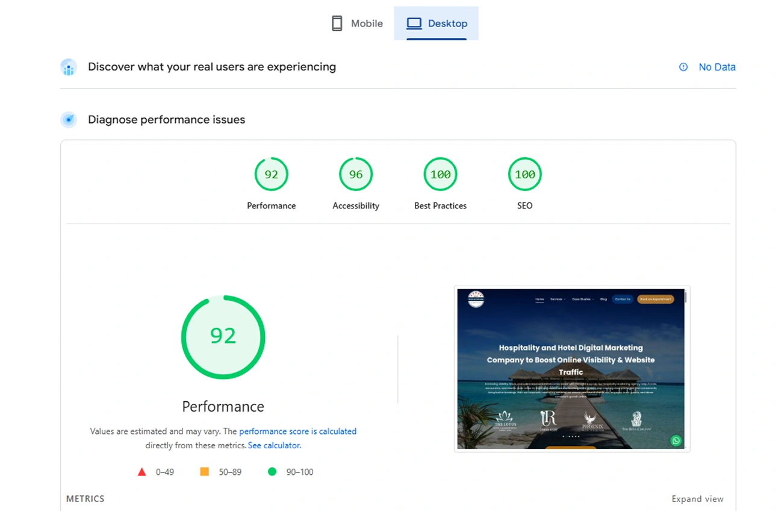
Task: Click the orange square 50–89 legend marker
Action: [x=205, y=472]
